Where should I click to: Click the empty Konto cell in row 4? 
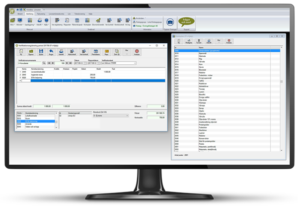(x=26, y=81)
